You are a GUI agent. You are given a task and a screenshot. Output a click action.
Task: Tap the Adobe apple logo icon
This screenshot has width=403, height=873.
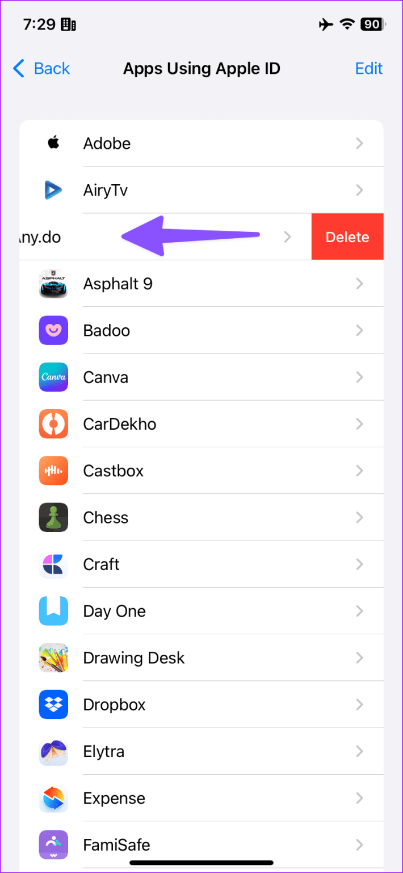pyautogui.click(x=53, y=143)
